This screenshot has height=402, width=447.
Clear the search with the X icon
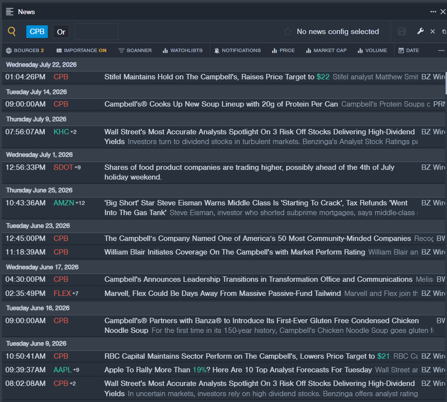coord(432,32)
